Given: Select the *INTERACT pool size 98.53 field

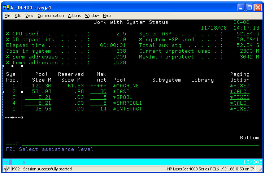Looking at the screenshot, I should tap(38, 109).
